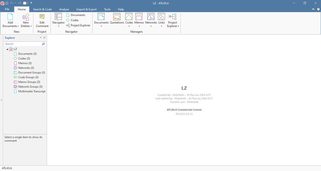
Task: Open Codes navigator from the ribbon list
Action: click(72, 20)
